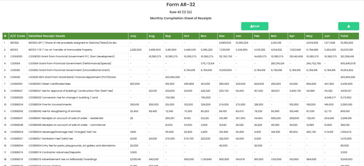The height and width of the screenshot is (166, 364).
Task: Click the green Excel export button
Action: 255,26
